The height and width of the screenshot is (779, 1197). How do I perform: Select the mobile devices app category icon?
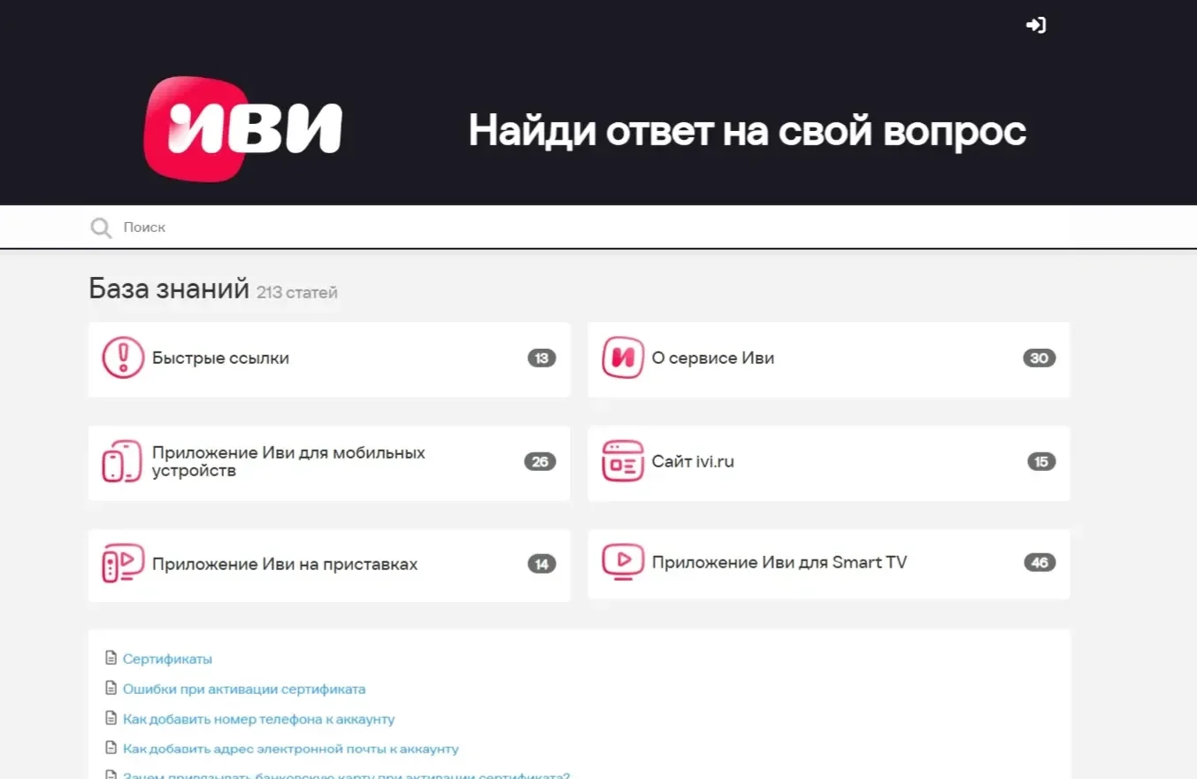pyautogui.click(x=122, y=461)
